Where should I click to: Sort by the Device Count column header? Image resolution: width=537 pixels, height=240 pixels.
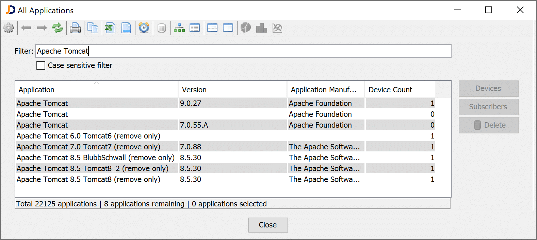tap(400, 90)
